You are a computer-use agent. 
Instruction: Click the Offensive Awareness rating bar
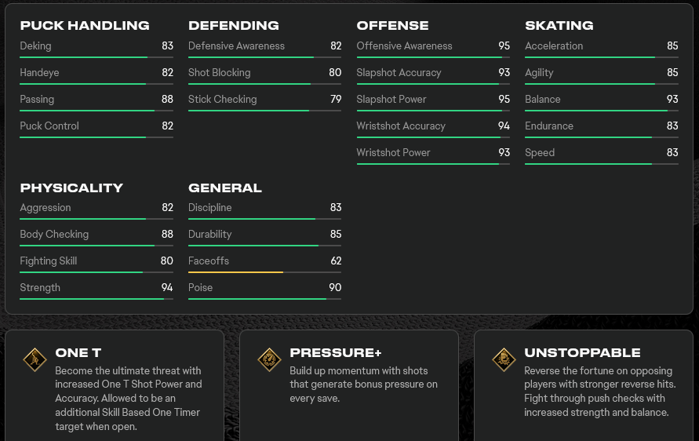tap(433, 57)
